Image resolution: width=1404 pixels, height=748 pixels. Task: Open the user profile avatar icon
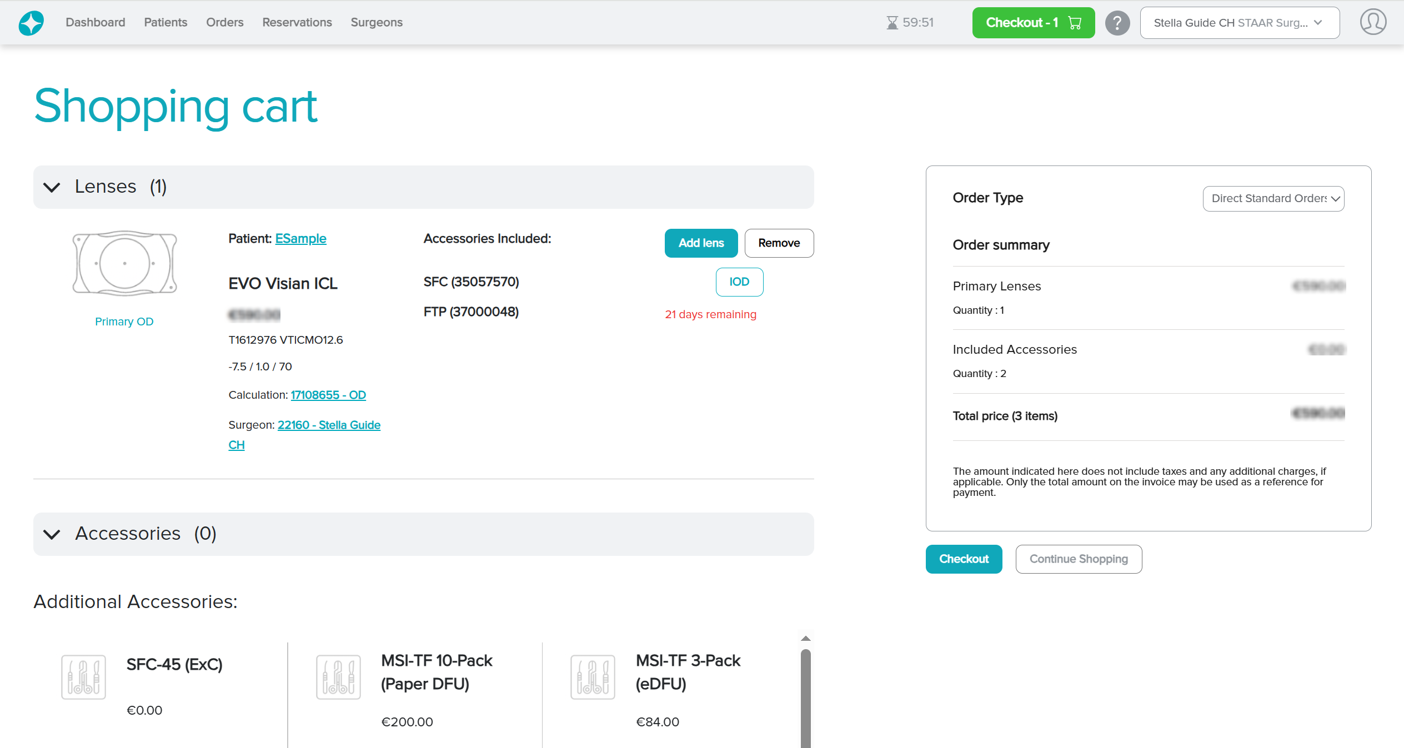click(x=1373, y=22)
